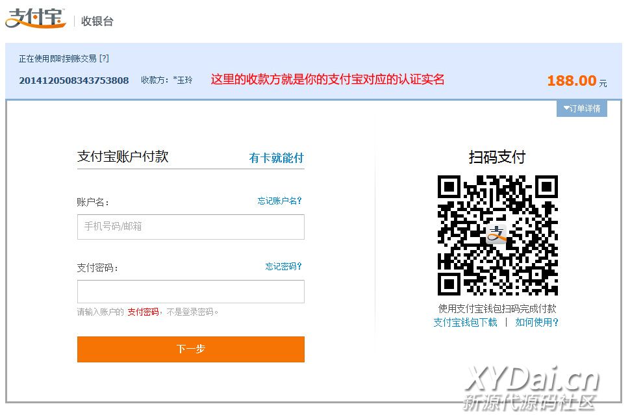Click the XYDai.cn watermark logo
The image size is (630, 415).
tap(531, 388)
